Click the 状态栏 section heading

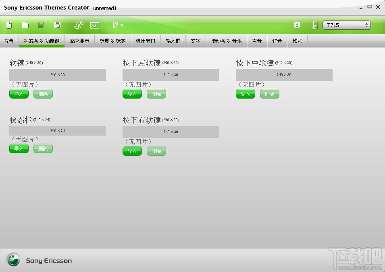21,120
